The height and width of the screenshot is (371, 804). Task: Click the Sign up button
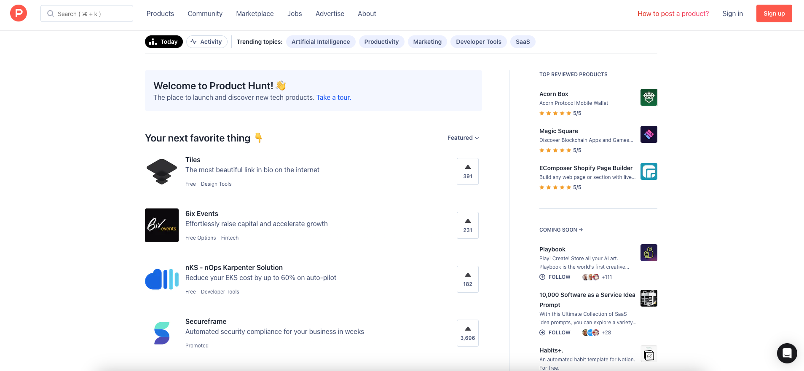[774, 13]
